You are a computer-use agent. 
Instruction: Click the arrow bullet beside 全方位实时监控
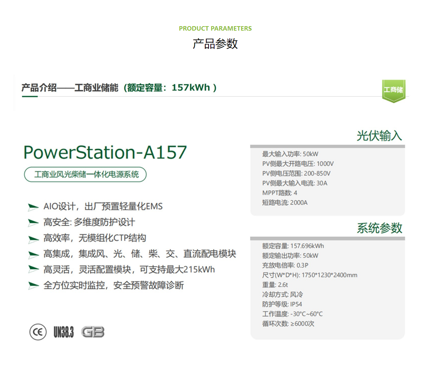pos(33,285)
